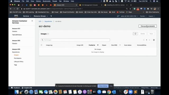Launch Safari from the dock

pos(31,92)
